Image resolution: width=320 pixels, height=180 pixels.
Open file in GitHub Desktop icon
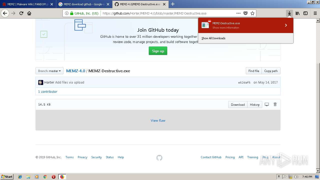point(267,104)
